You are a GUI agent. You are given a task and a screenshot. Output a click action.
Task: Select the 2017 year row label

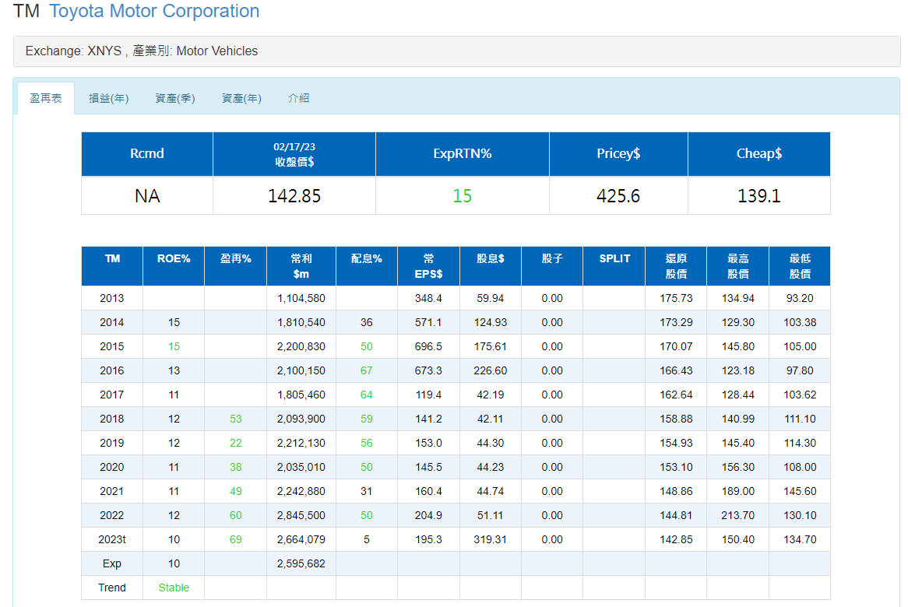pos(112,395)
